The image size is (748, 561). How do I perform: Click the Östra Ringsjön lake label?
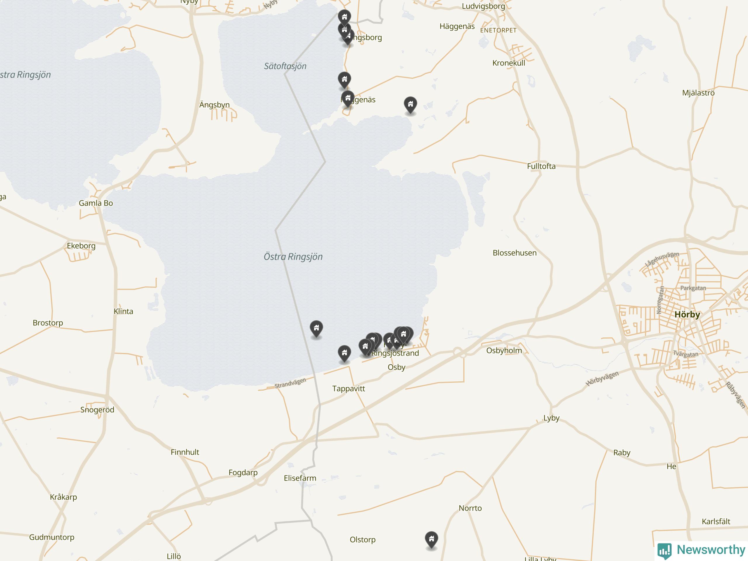tap(293, 257)
